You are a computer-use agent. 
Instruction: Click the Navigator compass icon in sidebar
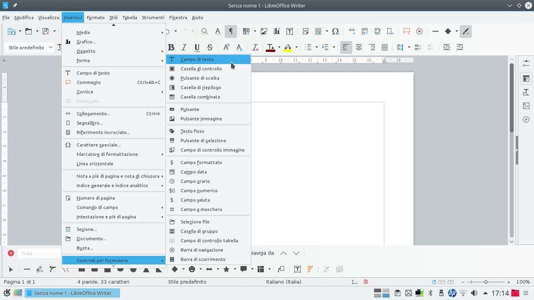526,119
